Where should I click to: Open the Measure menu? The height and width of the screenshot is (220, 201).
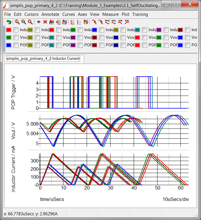110,14
